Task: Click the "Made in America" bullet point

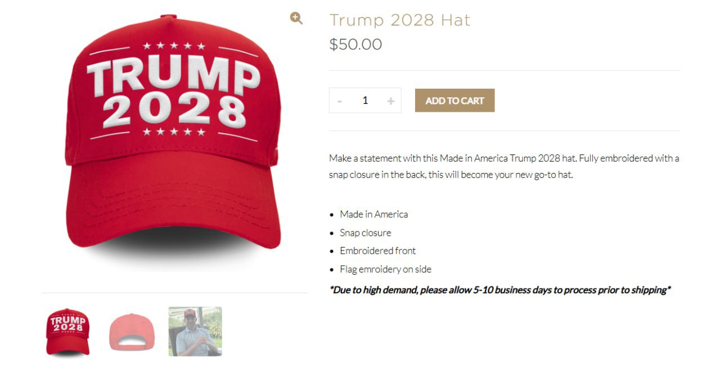Action: click(x=373, y=214)
